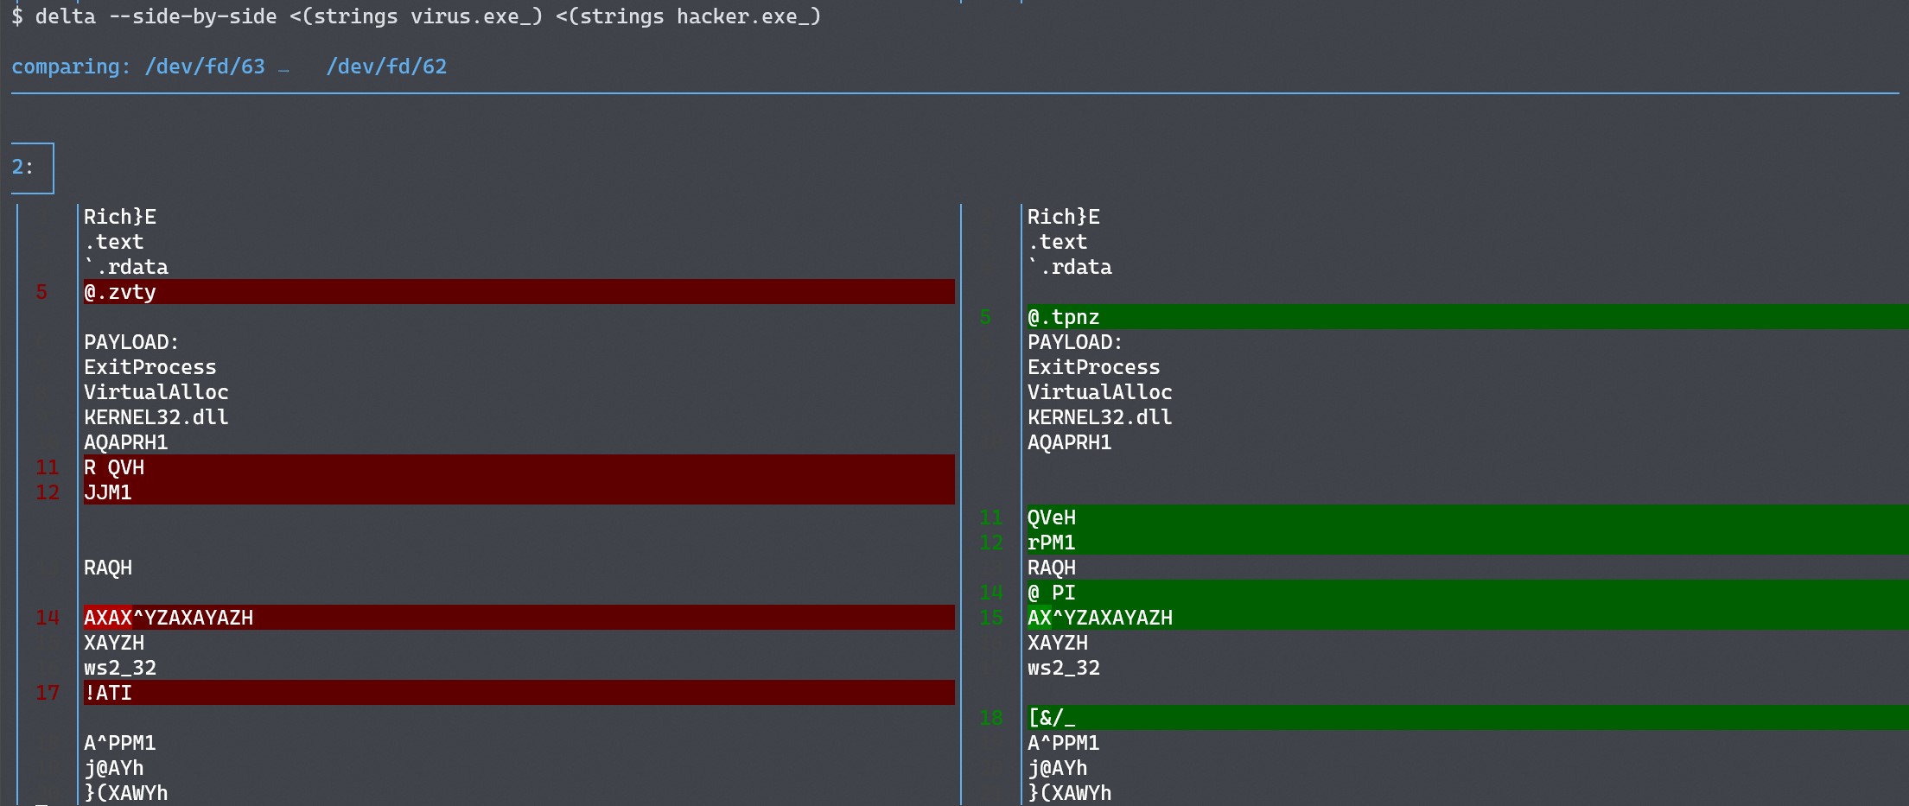Click green line number 15

tap(991, 618)
